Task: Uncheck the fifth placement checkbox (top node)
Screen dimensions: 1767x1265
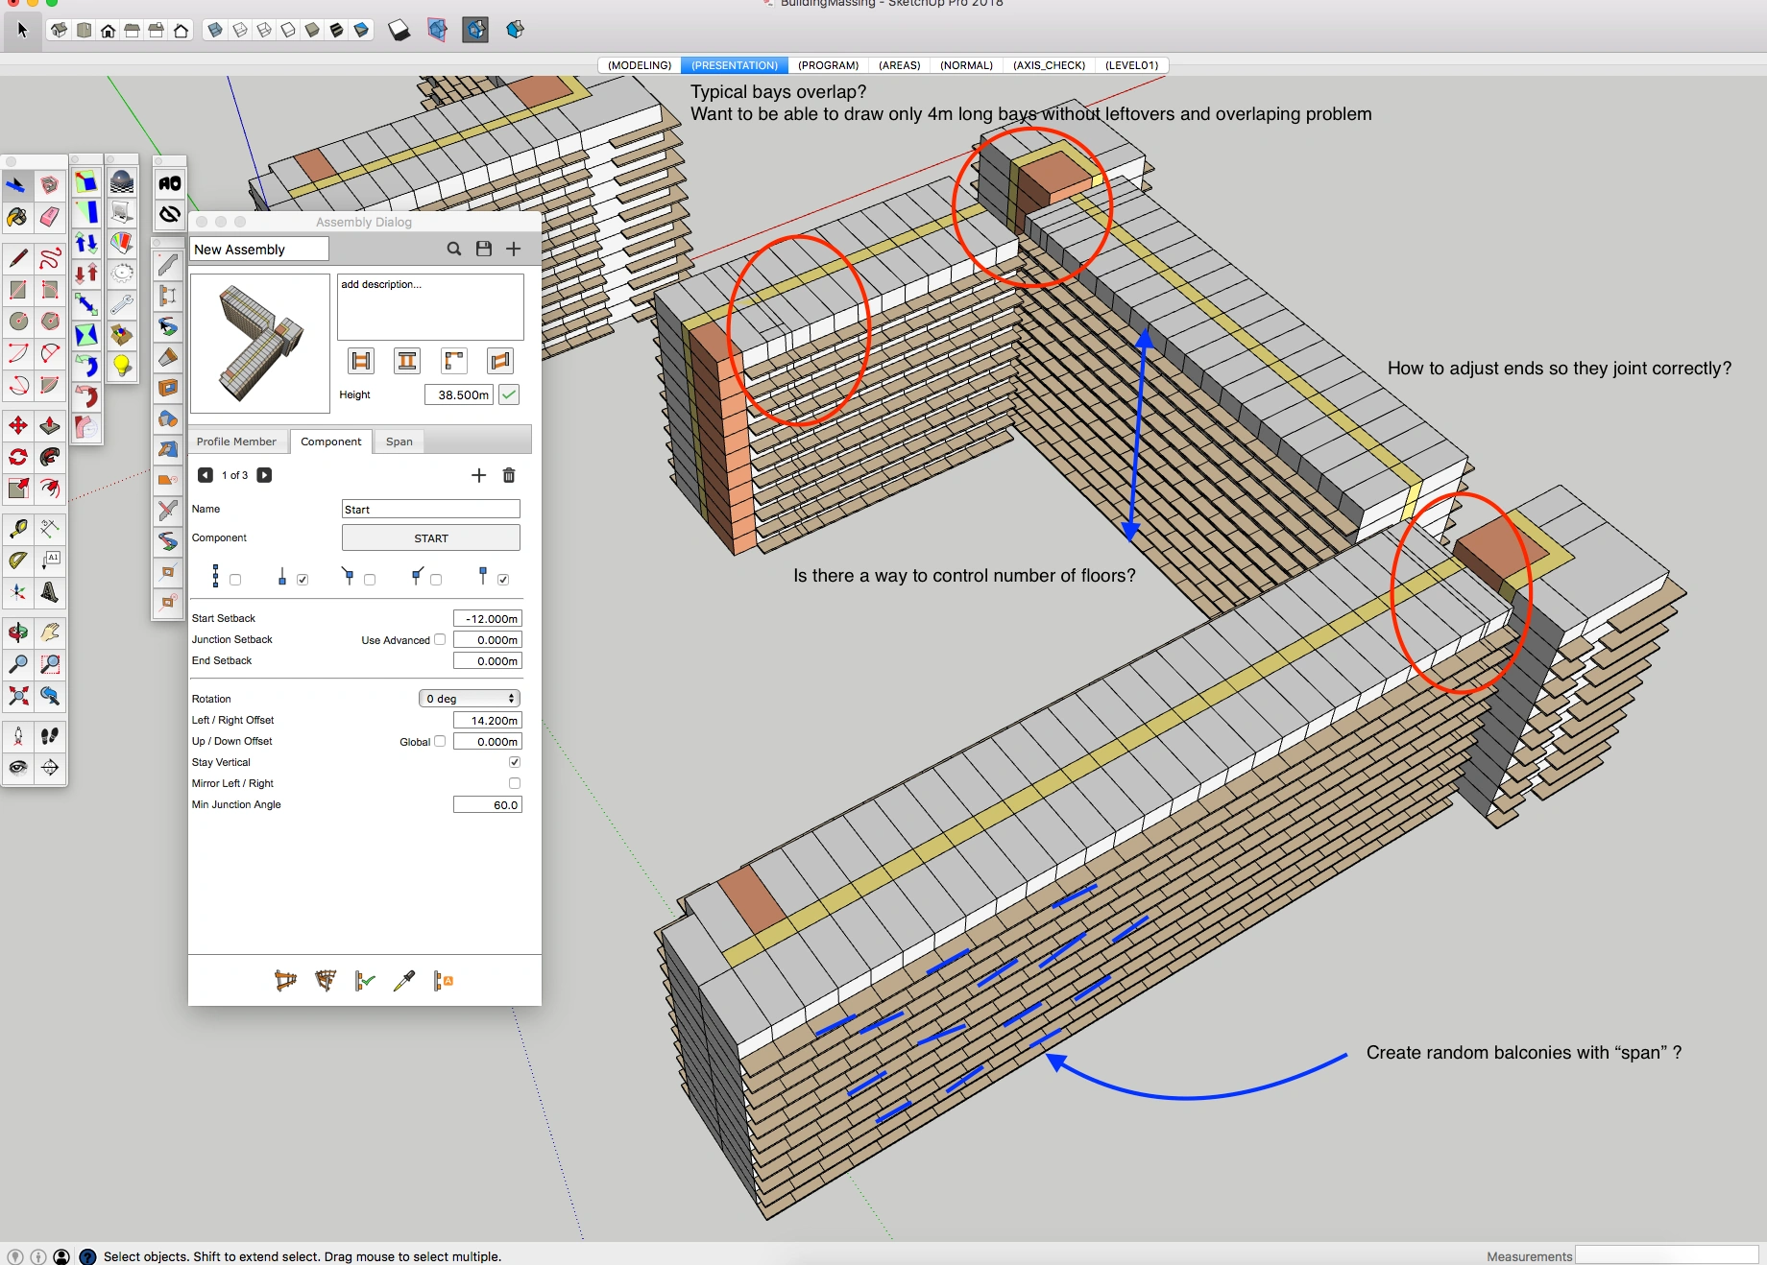Action: point(503,580)
